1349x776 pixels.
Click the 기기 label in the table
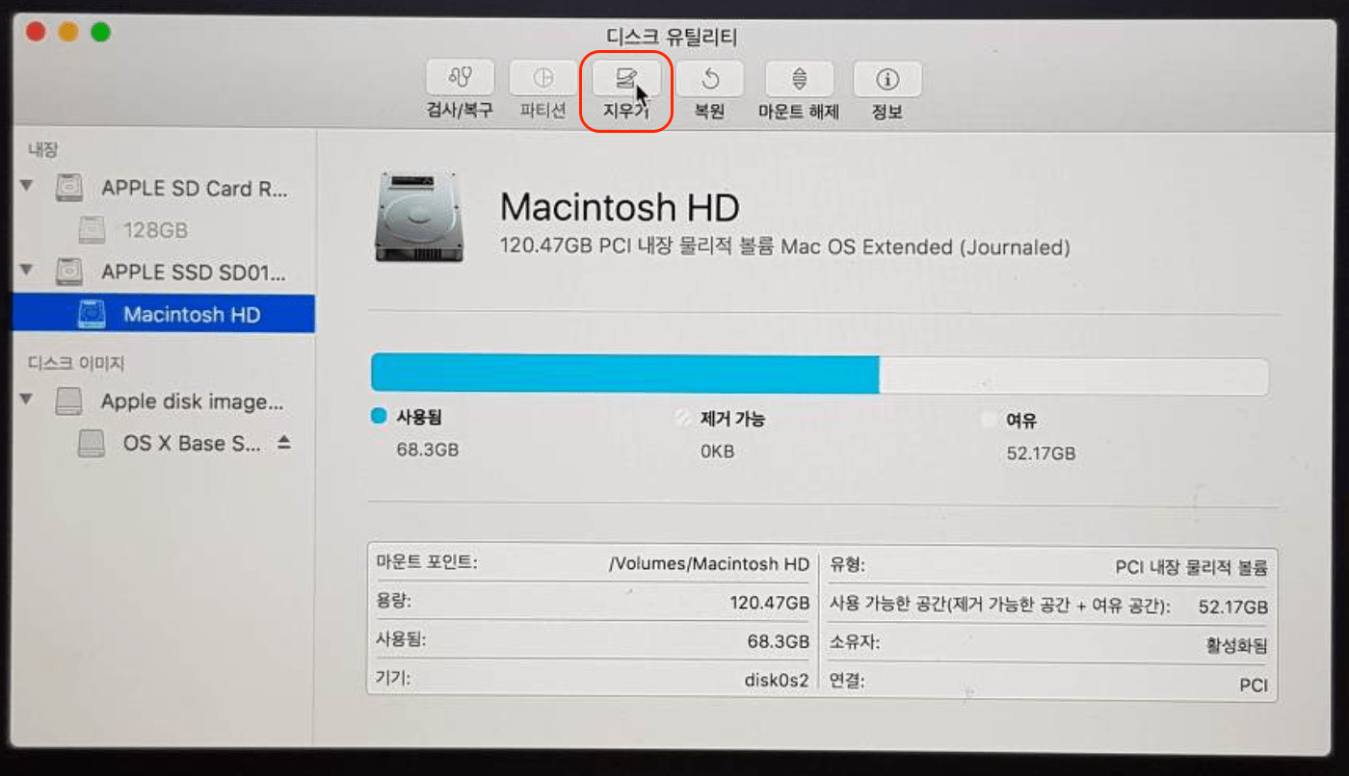coord(393,678)
